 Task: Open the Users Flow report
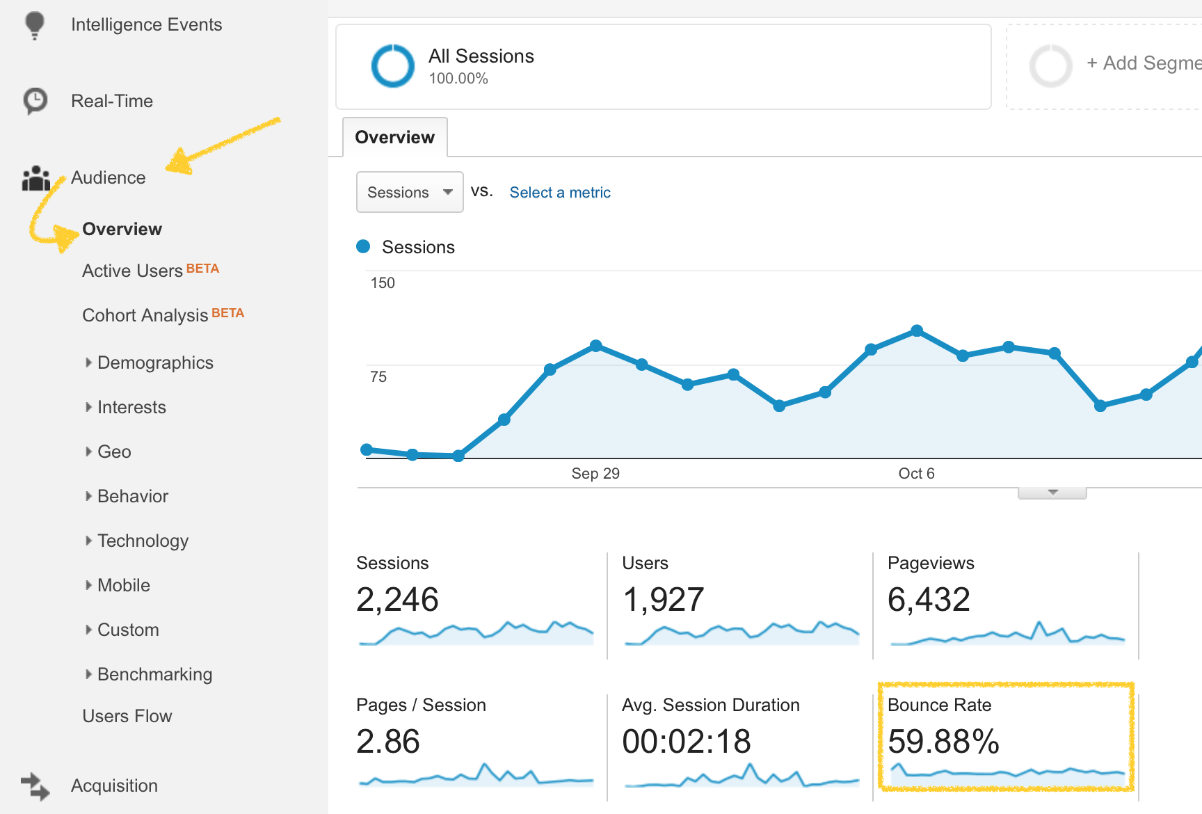point(127,716)
